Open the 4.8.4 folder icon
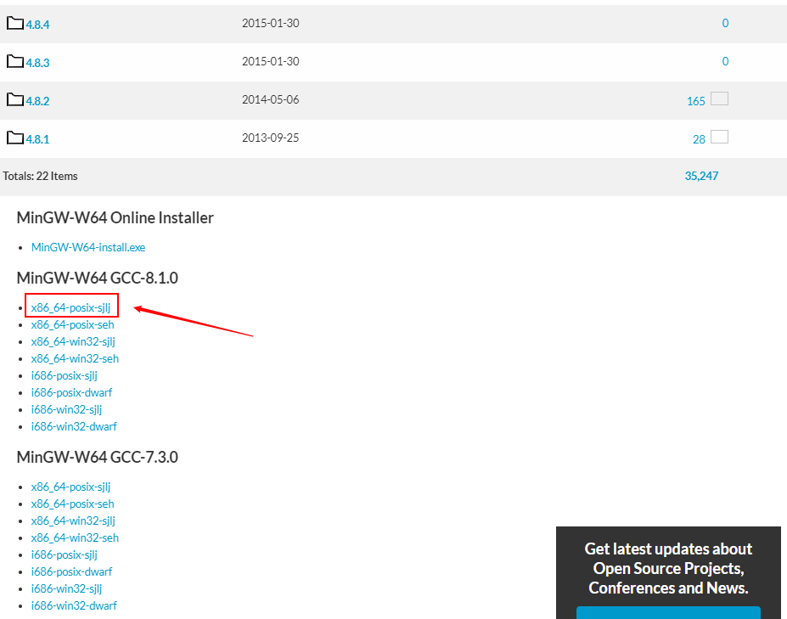The height and width of the screenshot is (619, 787). point(15,23)
